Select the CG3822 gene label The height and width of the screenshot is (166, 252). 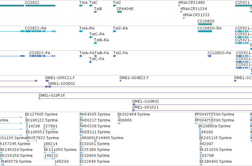coord(32,3)
